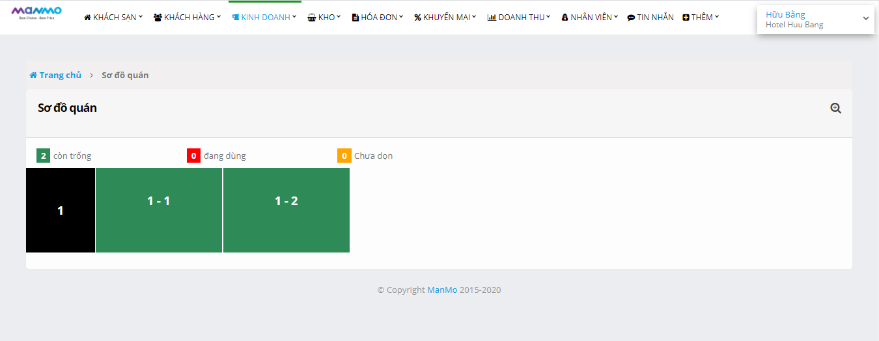Click the house icon beside KHÁCH SẠN

click(87, 18)
